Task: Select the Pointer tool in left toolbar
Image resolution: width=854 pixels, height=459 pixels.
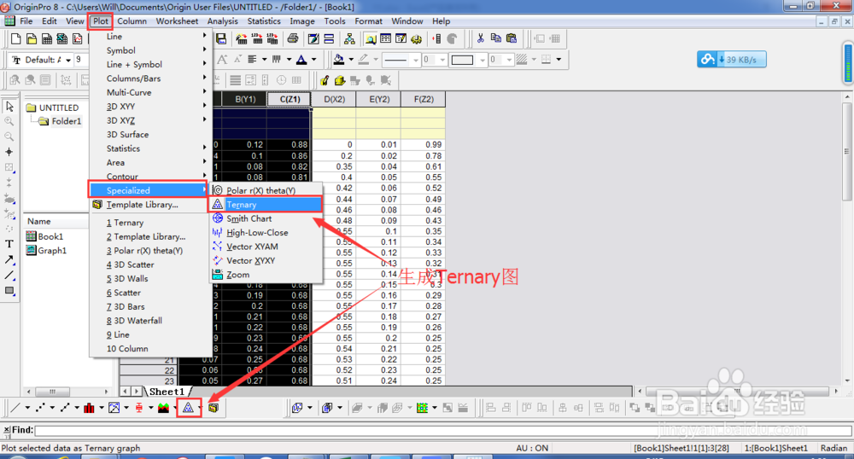Action: (9, 106)
